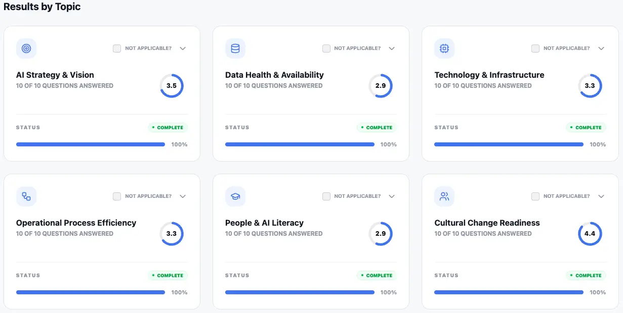Viewport: 623px width, 313px height.
Task: Click the Operational Process Efficiency progress bar
Action: coord(91,292)
